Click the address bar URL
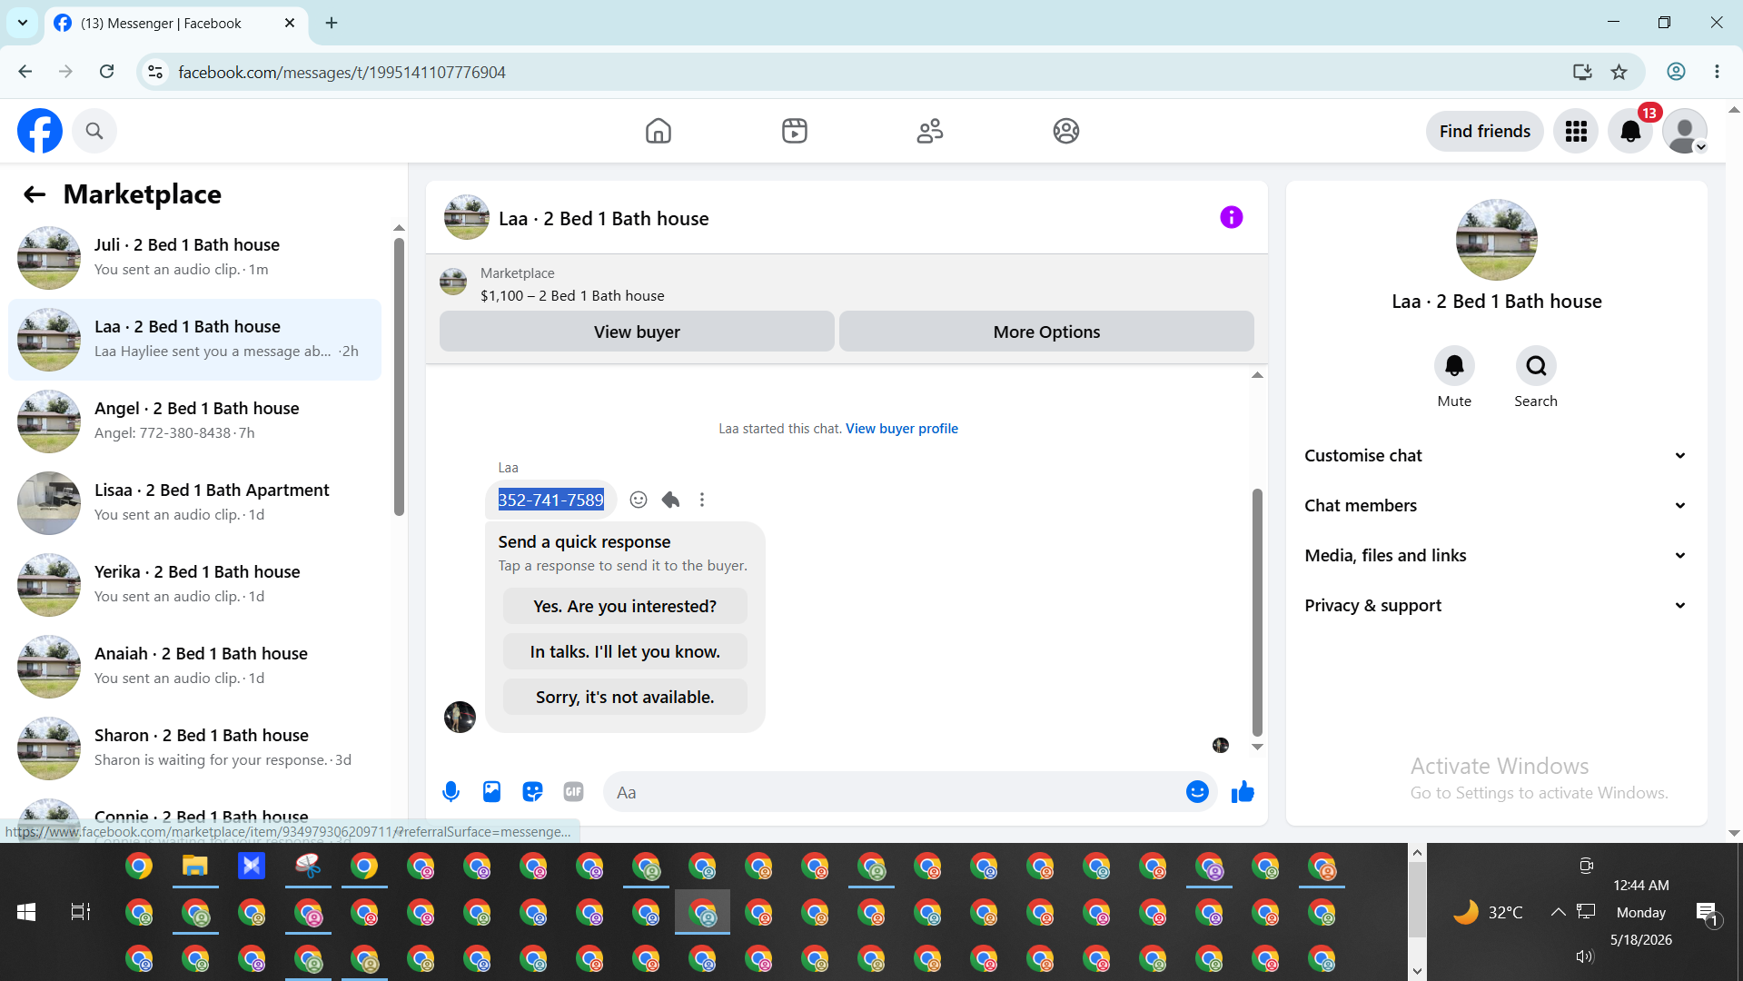1743x981 pixels. pos(342,72)
